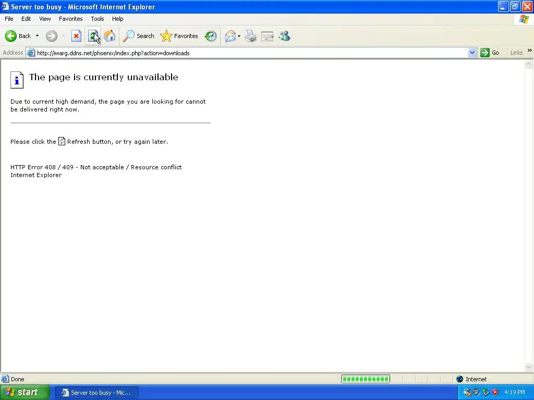Image resolution: width=534 pixels, height=400 pixels.
Task: Expand the Mail button dropdown arrow
Action: (239, 36)
